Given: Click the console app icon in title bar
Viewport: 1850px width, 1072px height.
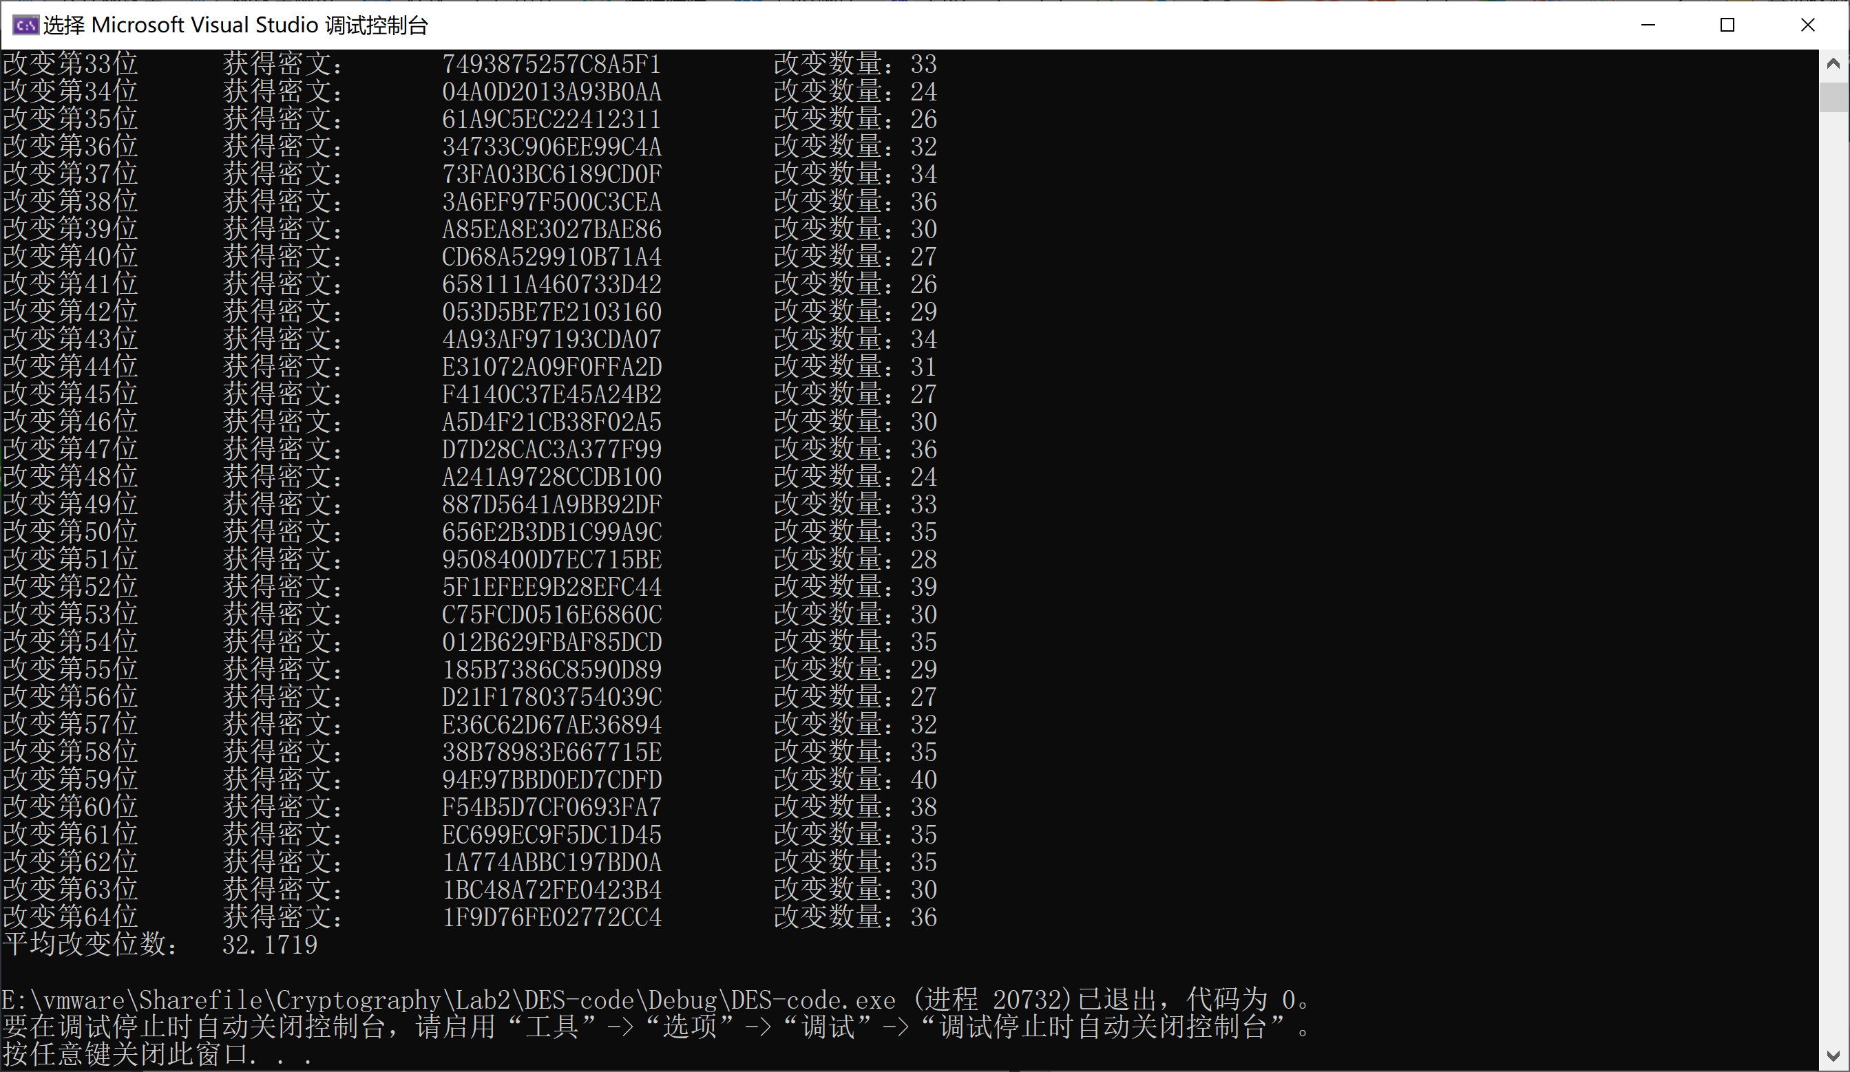Looking at the screenshot, I should click(25, 25).
